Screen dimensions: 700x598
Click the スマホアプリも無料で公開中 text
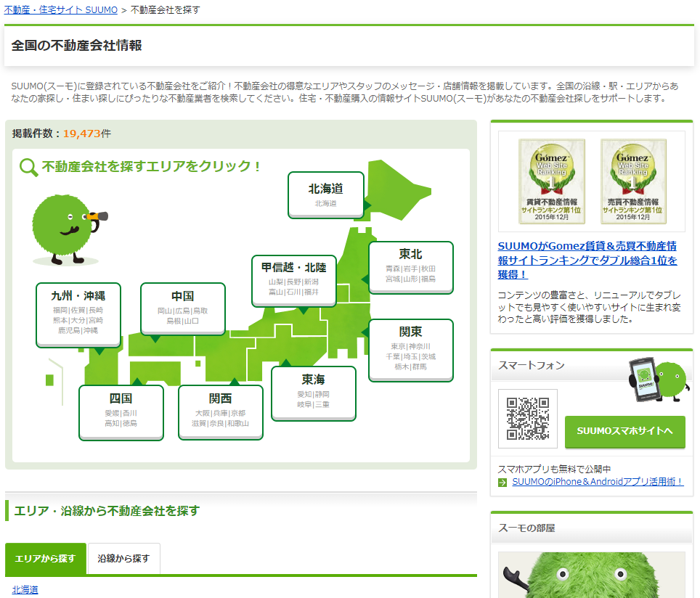[x=555, y=469]
